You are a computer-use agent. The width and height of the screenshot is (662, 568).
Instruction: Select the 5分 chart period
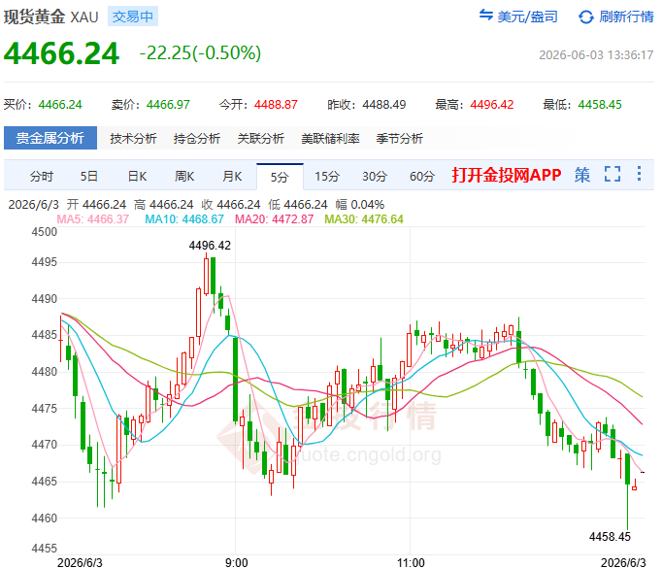point(280,177)
